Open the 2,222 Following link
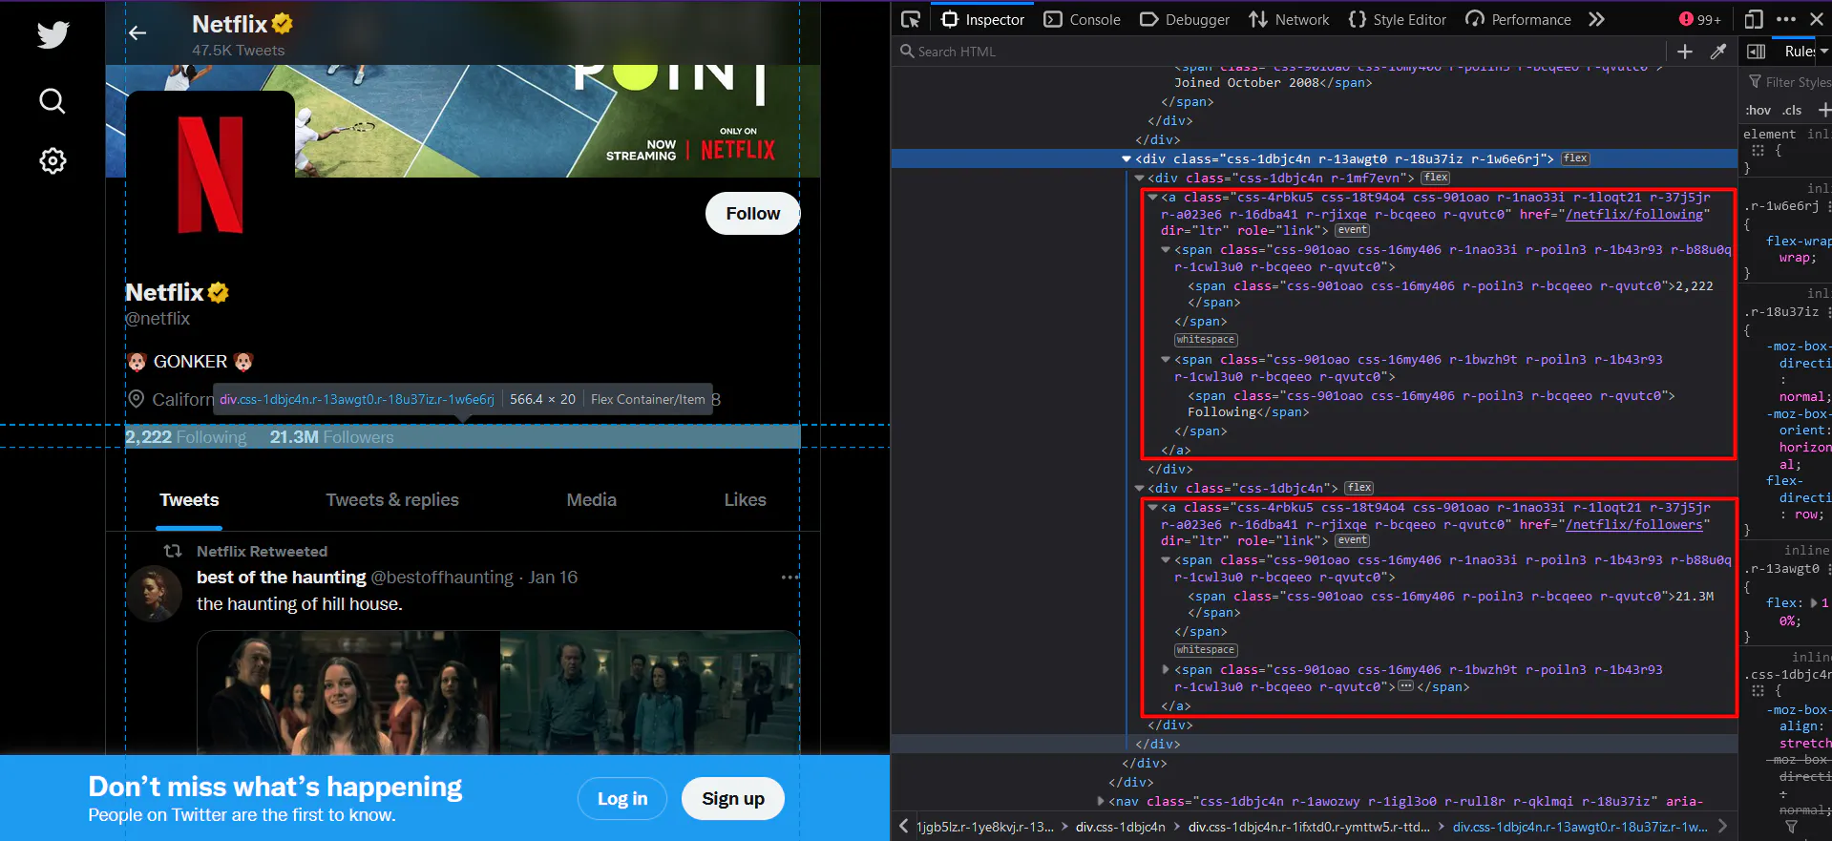The width and height of the screenshot is (1832, 841). point(186,437)
